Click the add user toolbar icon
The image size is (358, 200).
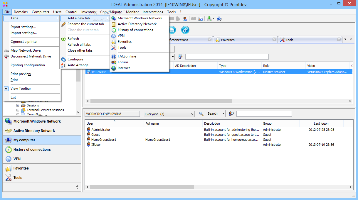tap(185, 19)
